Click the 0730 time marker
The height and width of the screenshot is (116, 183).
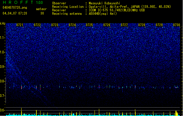click(x=177, y=25)
